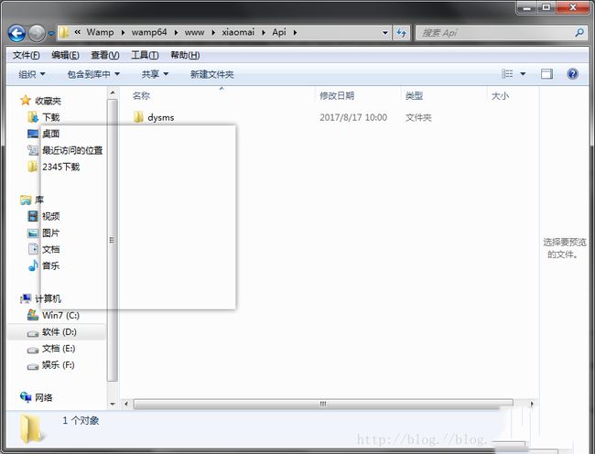Open the 帮助(H) menu
The image size is (595, 454).
pos(185,55)
